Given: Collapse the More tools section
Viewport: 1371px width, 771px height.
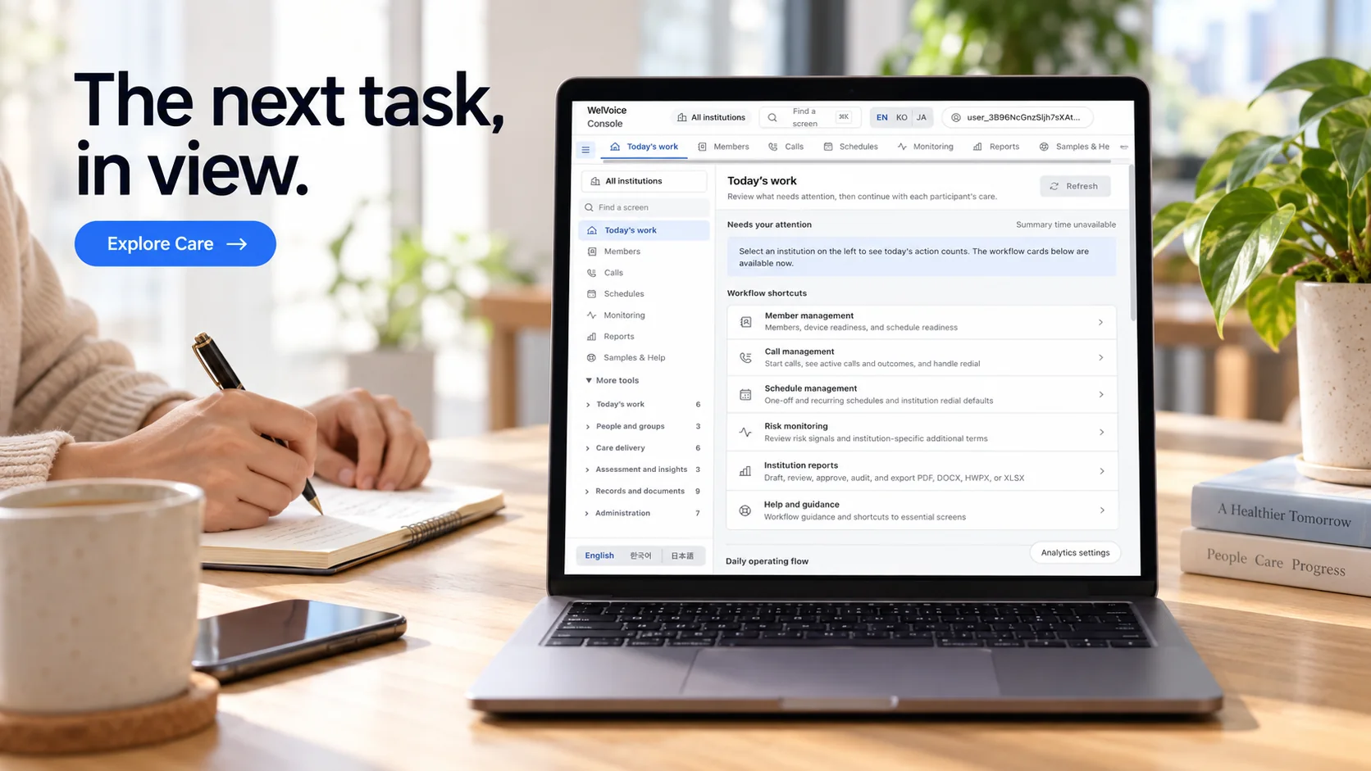Looking at the screenshot, I should coord(613,380).
